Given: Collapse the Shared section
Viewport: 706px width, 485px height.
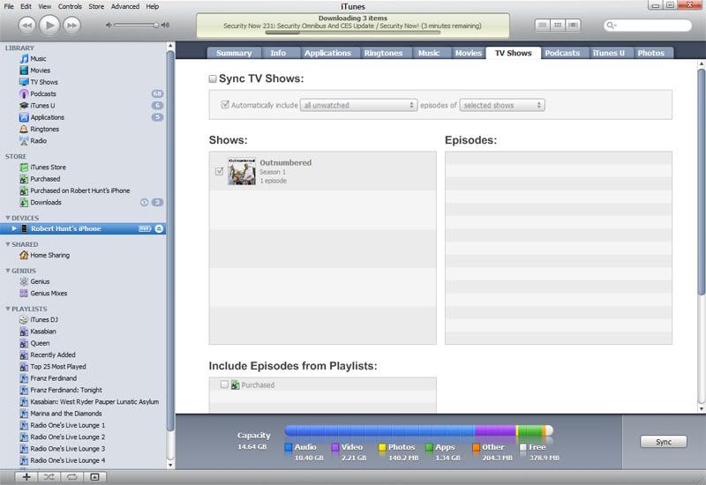Looking at the screenshot, I should (8, 244).
